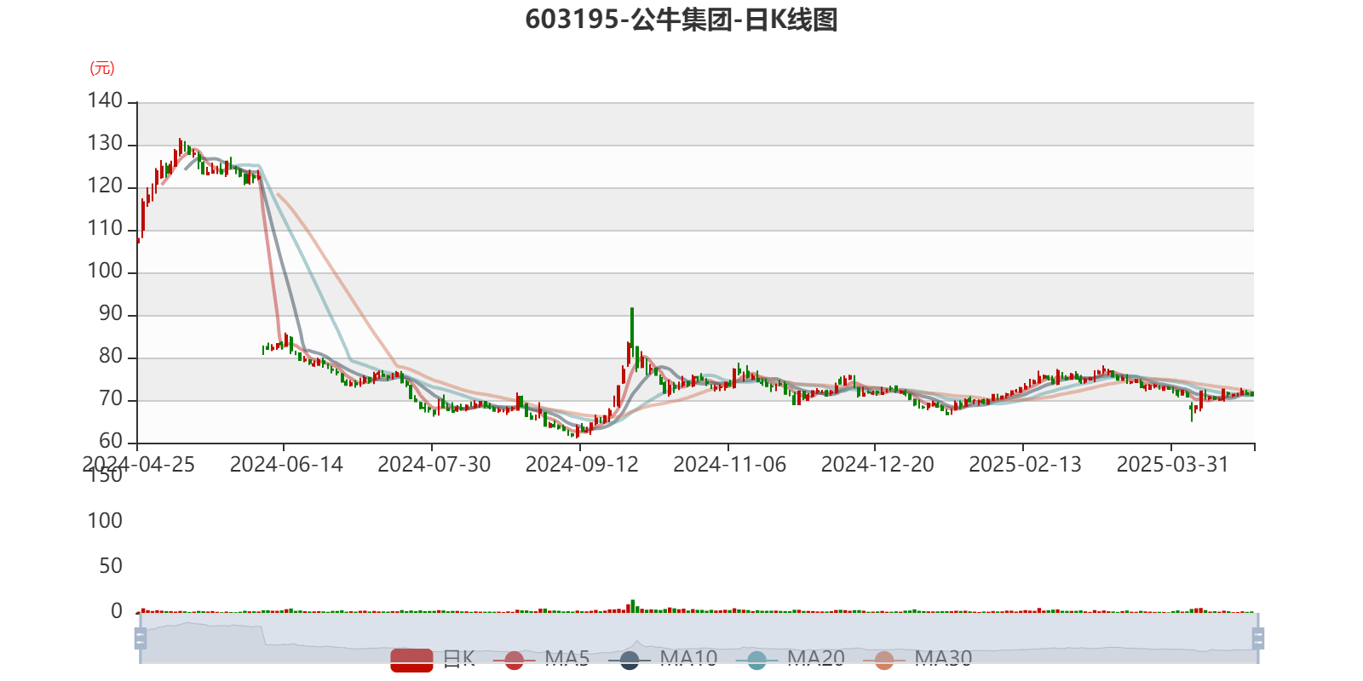Click the 2024-09-12 date axis label
1363x681 pixels.
pyautogui.click(x=582, y=465)
